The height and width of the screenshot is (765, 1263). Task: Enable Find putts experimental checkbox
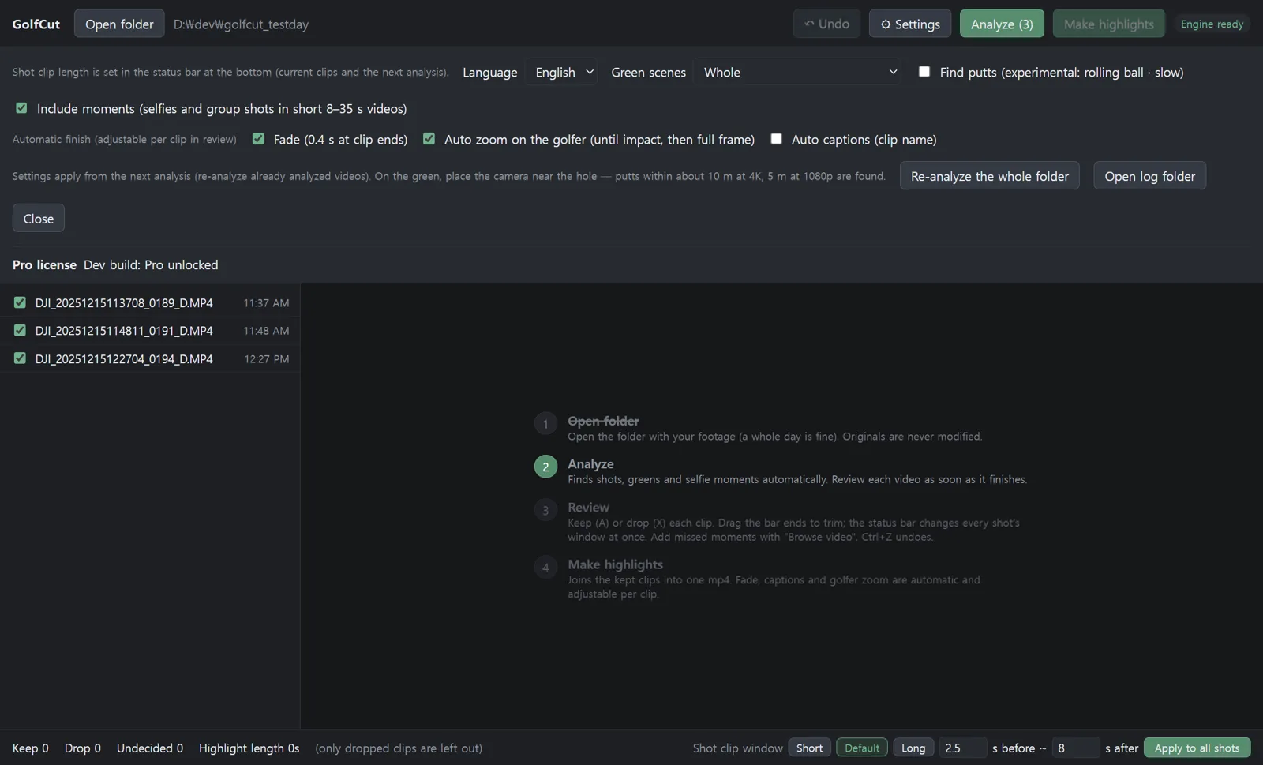(924, 71)
